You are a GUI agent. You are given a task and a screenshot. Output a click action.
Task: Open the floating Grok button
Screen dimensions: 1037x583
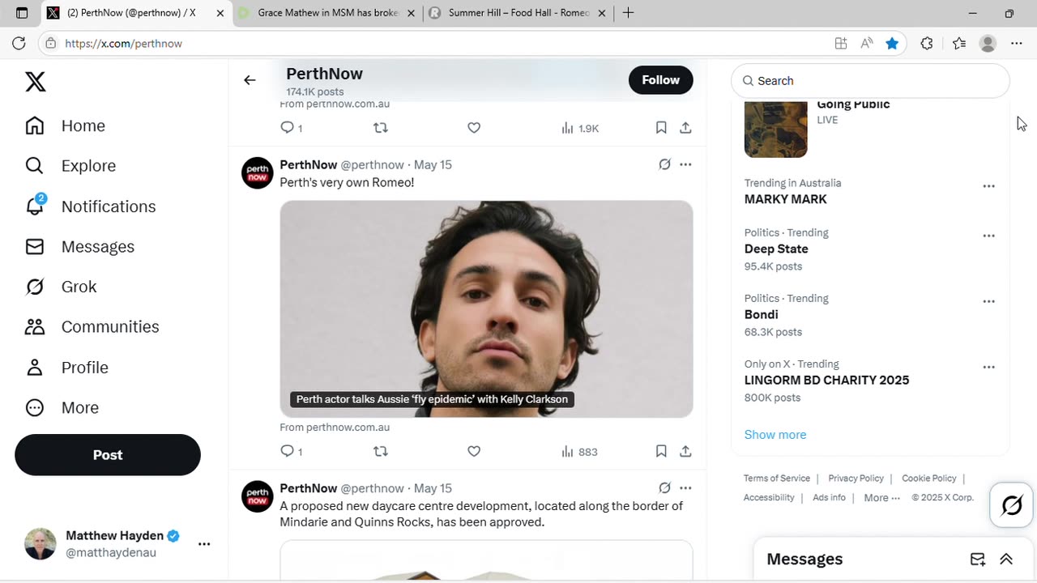pos(1012,505)
